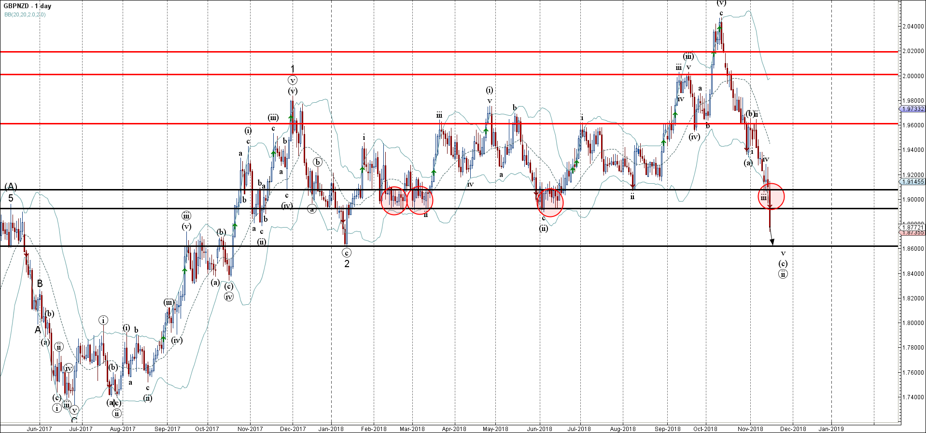Select the shaded red circle at Nov-2018
Screen dimensions: 926x433
tap(771, 196)
